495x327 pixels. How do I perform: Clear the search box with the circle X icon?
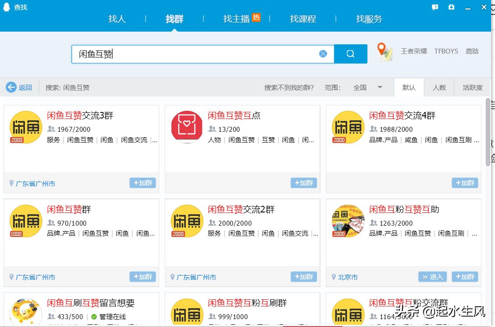coord(323,54)
